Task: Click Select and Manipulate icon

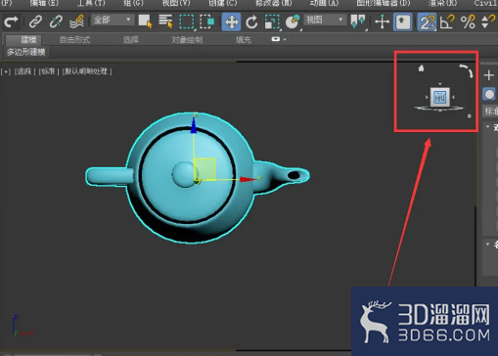Action: pyautogui.click(x=382, y=22)
